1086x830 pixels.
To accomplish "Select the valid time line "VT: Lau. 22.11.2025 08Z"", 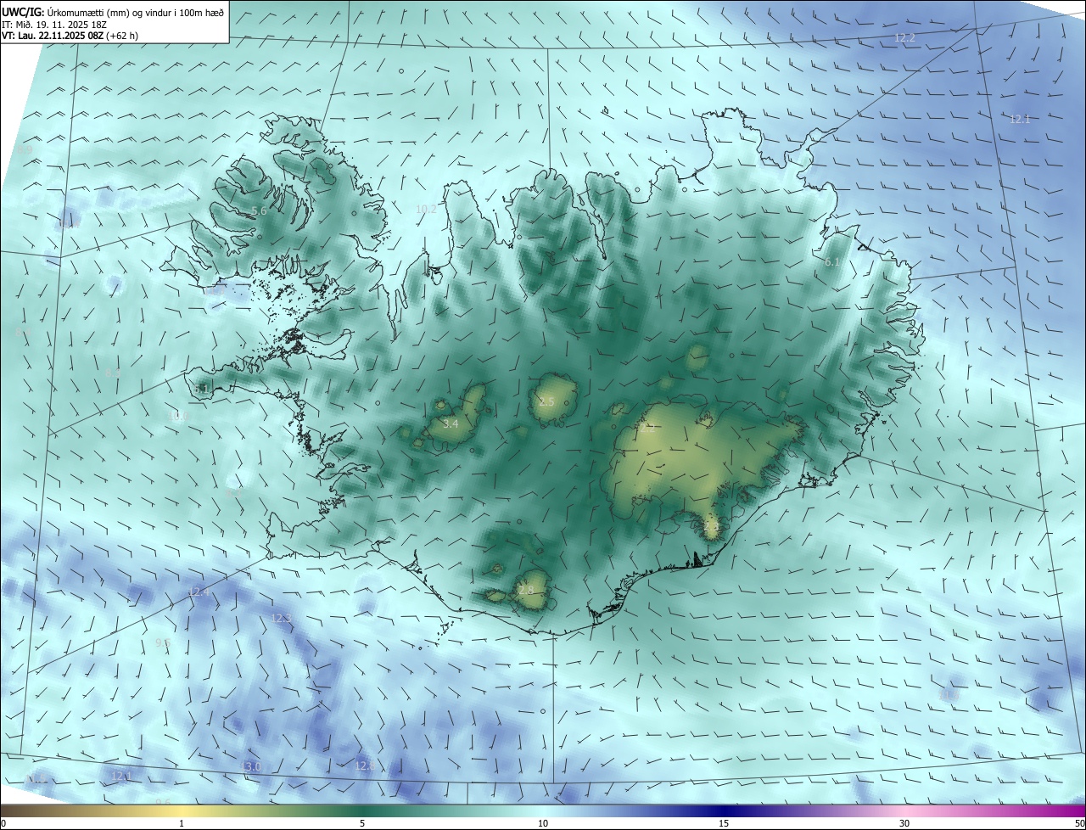I will pos(53,36).
